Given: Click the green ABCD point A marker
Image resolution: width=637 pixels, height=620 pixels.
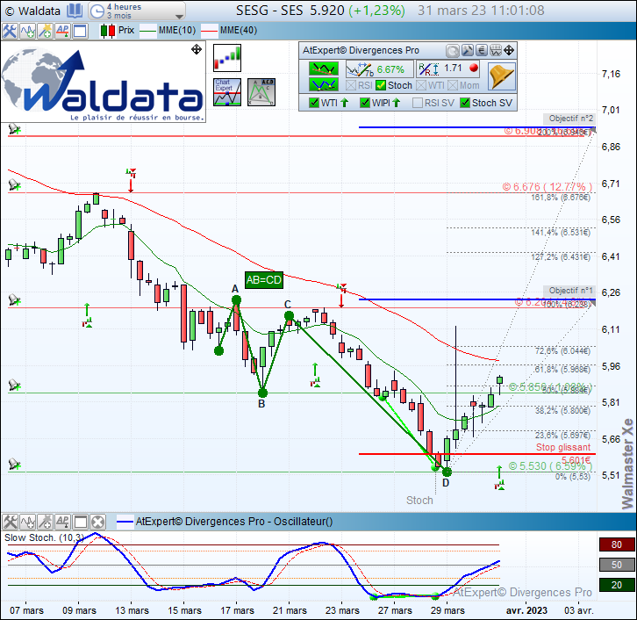Looking at the screenshot, I should [236, 300].
